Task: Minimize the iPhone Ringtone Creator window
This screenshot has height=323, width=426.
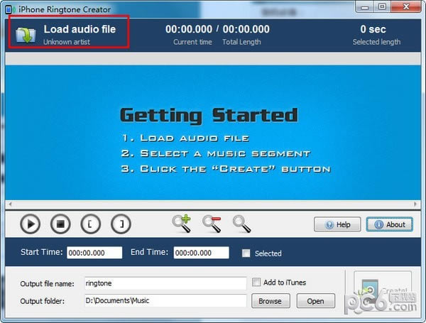Action: point(365,7)
